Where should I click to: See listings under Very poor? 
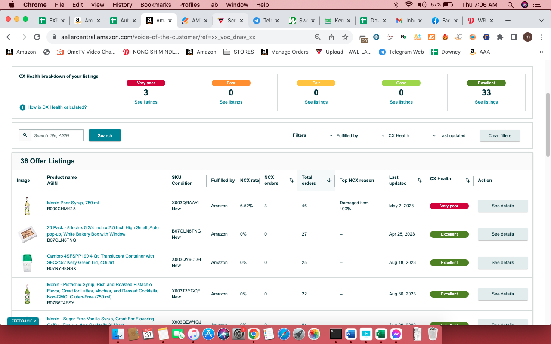coord(146,102)
